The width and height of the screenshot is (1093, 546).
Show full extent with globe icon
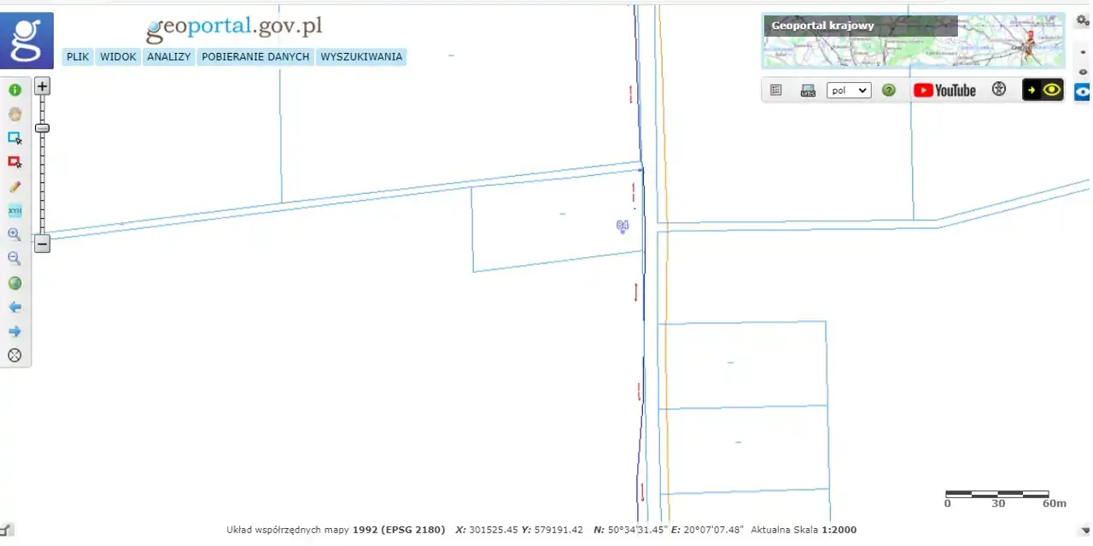point(15,283)
